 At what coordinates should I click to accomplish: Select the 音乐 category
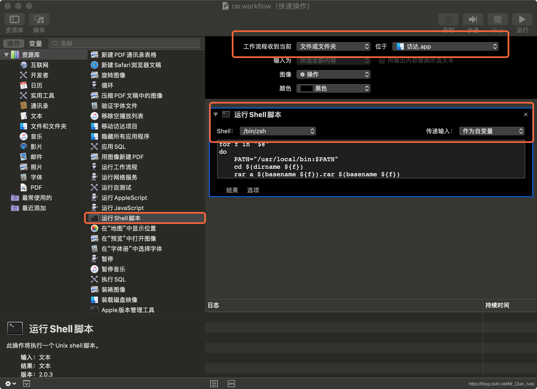point(36,136)
